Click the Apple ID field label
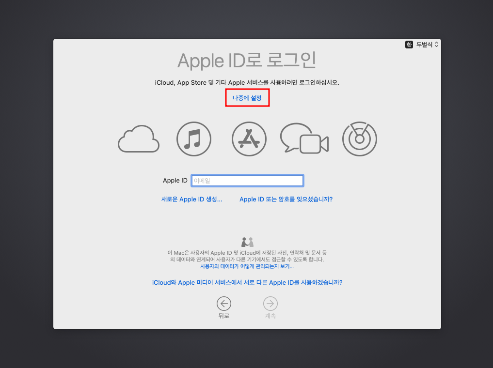493x368 pixels. point(175,181)
